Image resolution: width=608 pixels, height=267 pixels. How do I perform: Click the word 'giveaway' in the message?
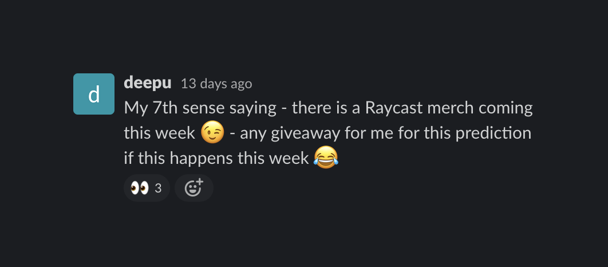pyautogui.click(x=301, y=134)
